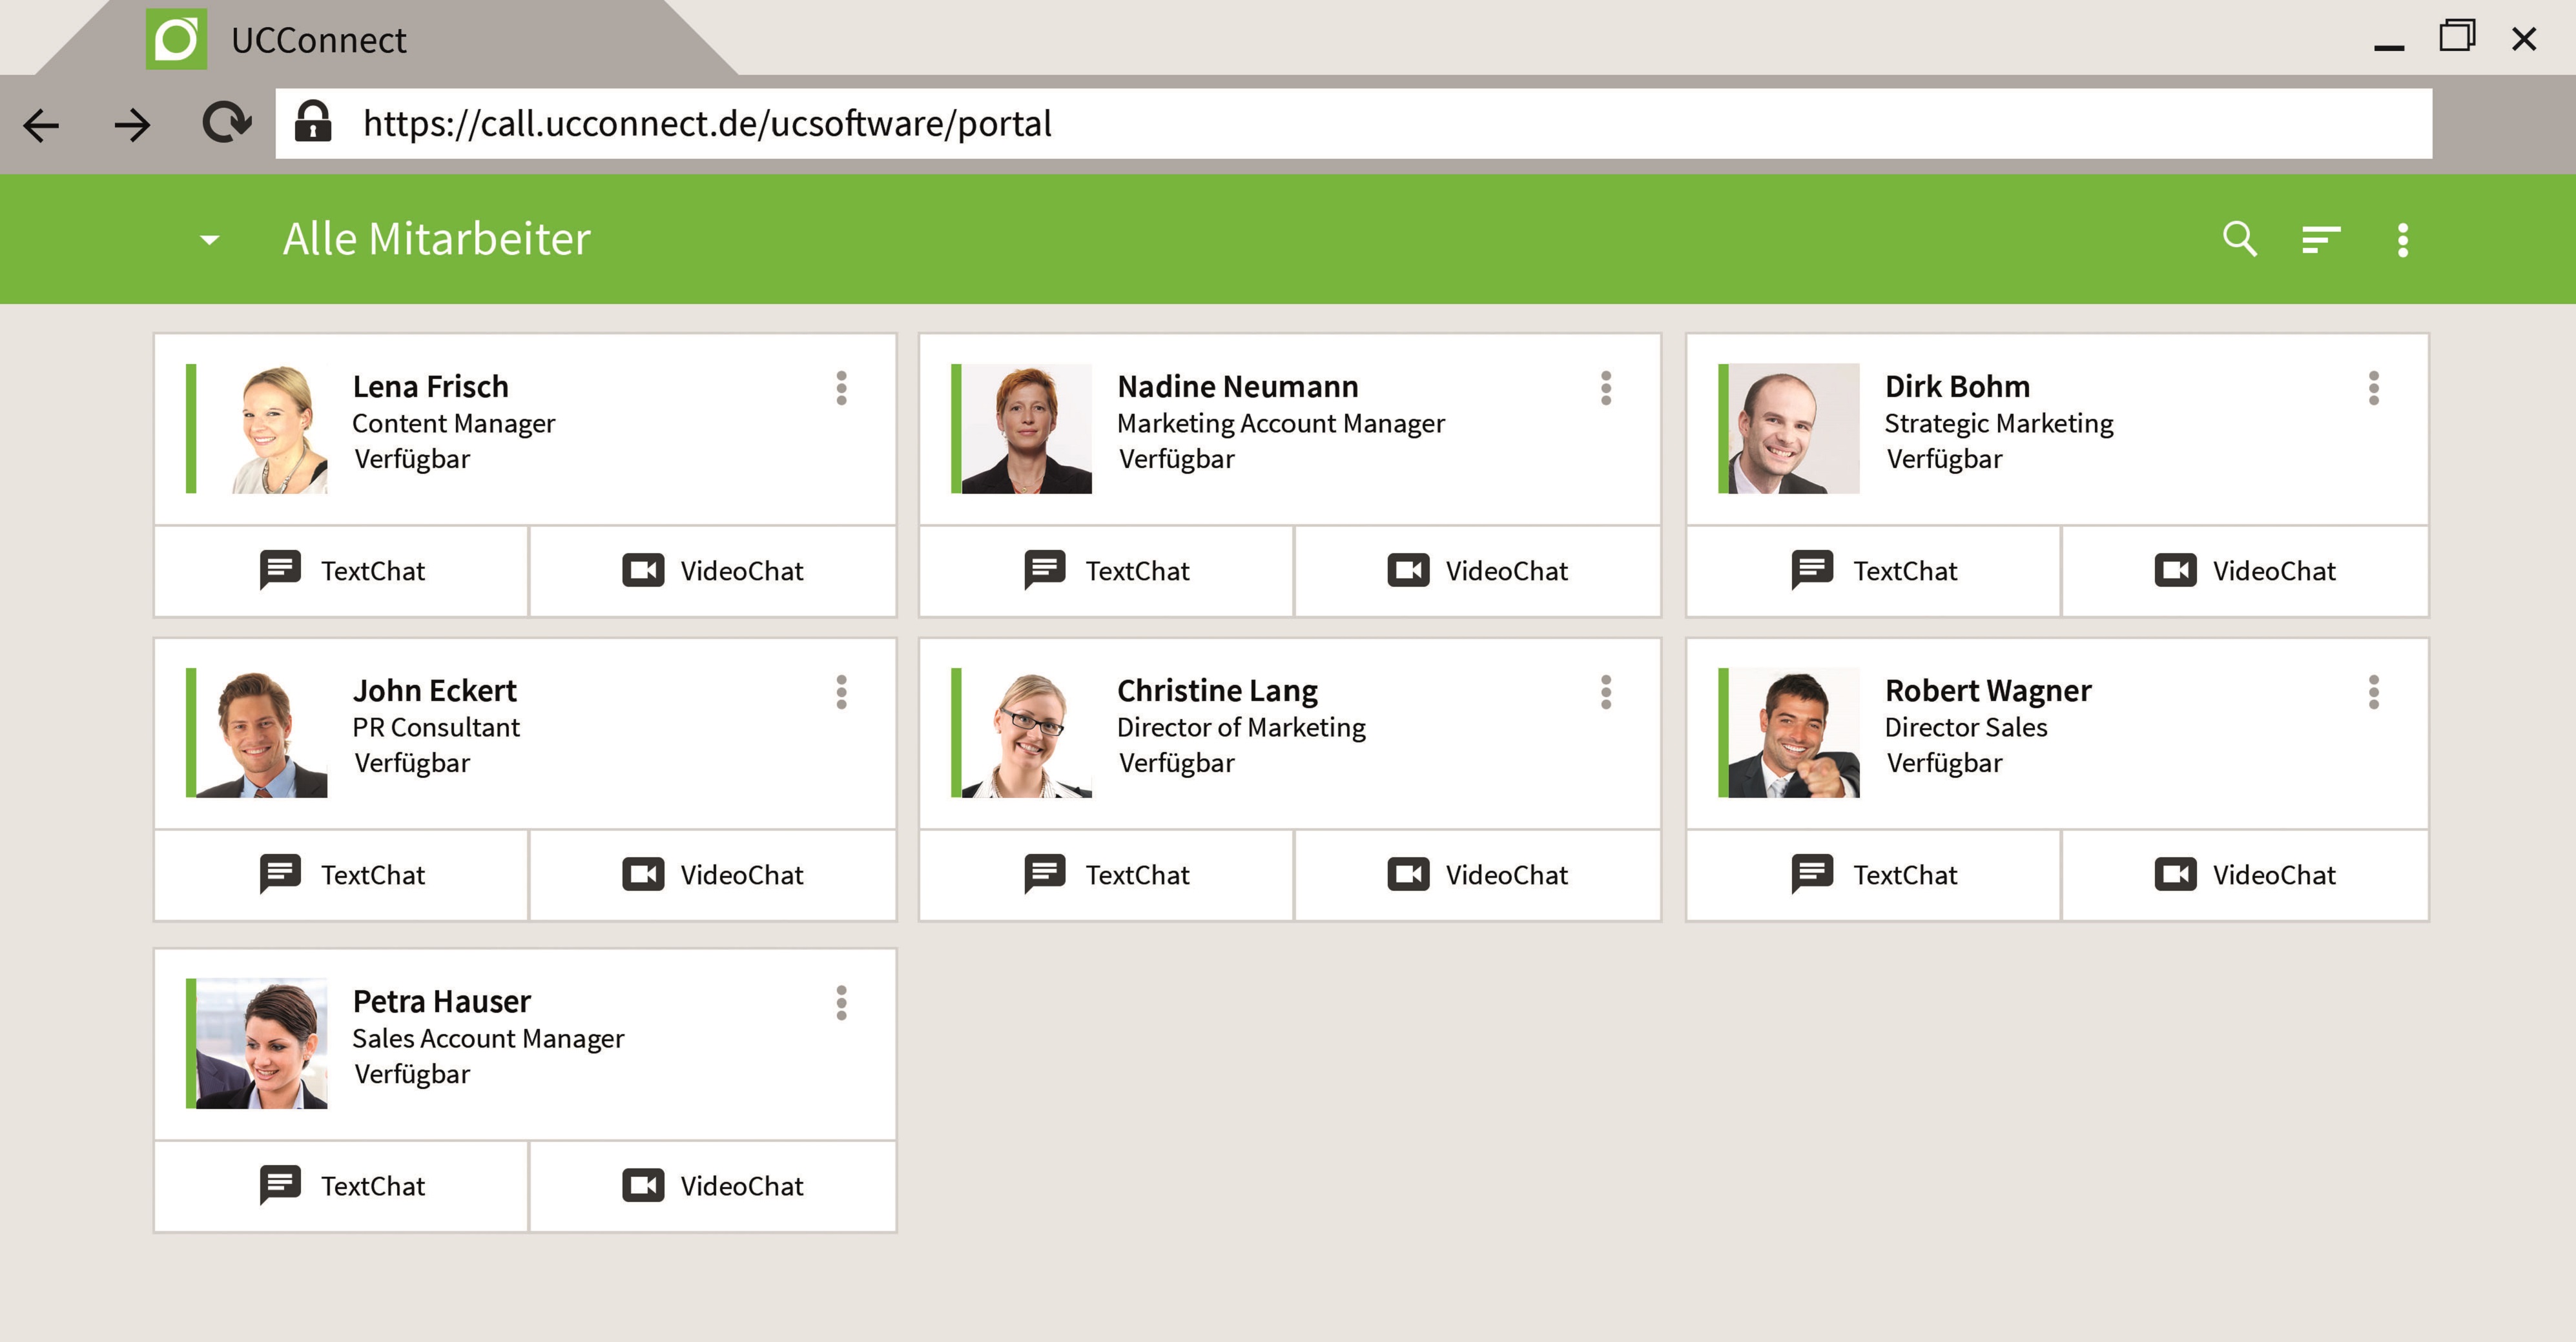This screenshot has height=1342, width=2576.
Task: Start TextChat with Christine Lang
Action: point(1106,875)
